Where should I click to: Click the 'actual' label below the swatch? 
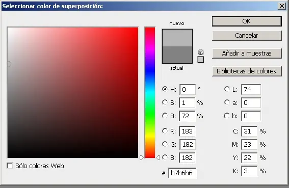[176, 68]
